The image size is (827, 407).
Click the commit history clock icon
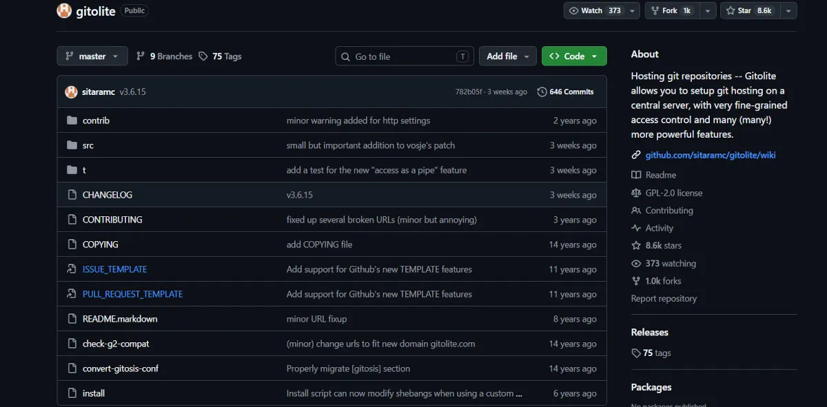coord(542,92)
